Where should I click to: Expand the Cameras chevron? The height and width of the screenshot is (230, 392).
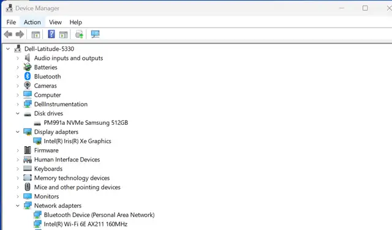(x=18, y=86)
